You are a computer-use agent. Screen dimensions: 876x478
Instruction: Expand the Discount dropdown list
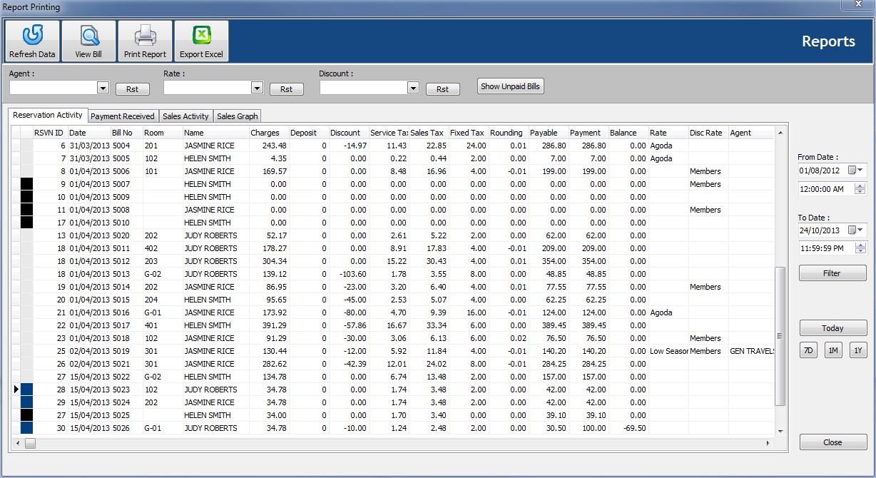tap(413, 88)
